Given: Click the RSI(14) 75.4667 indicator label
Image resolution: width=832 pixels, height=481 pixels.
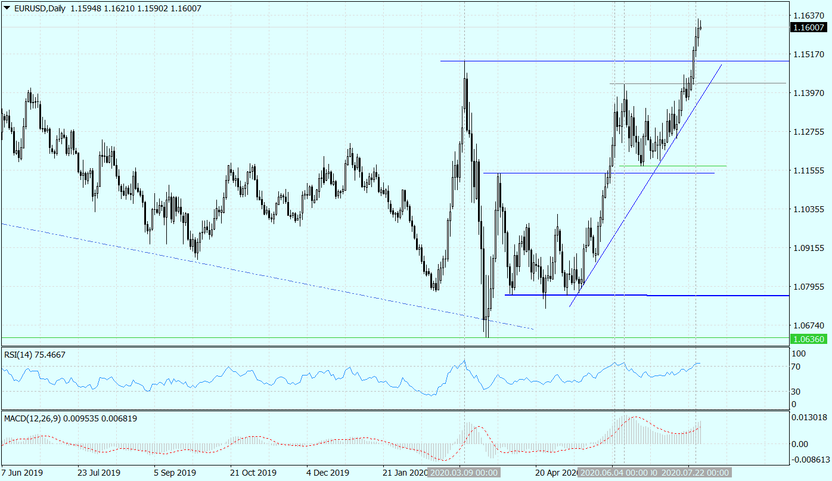Looking at the screenshot, I should pyautogui.click(x=35, y=355).
